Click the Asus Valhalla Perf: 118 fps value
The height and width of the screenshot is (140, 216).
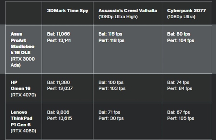coord(111,41)
